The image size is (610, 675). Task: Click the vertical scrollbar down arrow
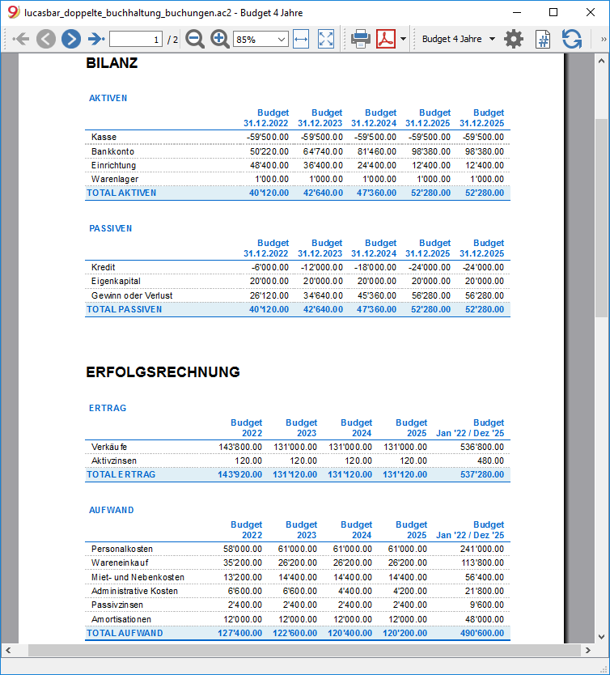[601, 637]
